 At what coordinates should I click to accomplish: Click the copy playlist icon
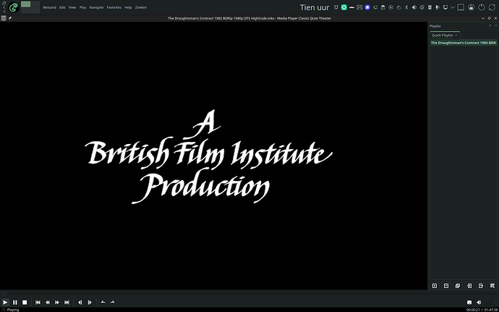point(458,285)
